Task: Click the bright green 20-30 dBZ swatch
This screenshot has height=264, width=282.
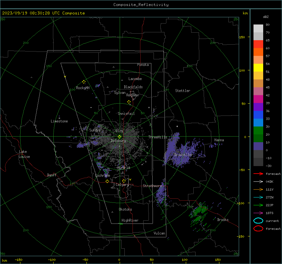Action: click(258, 131)
